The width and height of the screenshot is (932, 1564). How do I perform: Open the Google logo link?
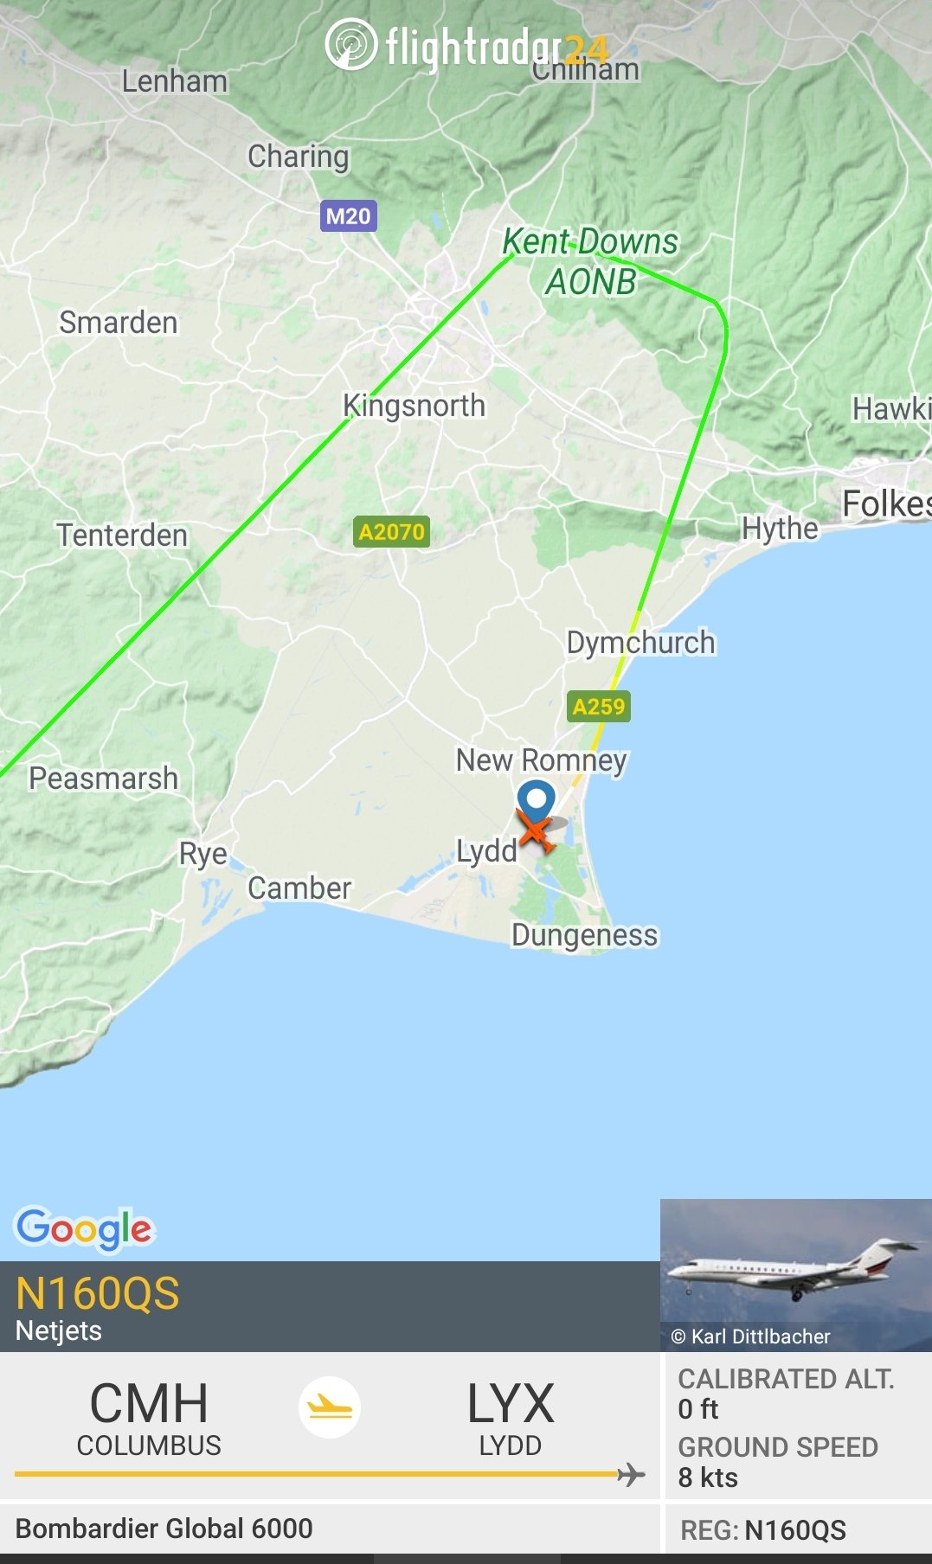coord(85,1228)
